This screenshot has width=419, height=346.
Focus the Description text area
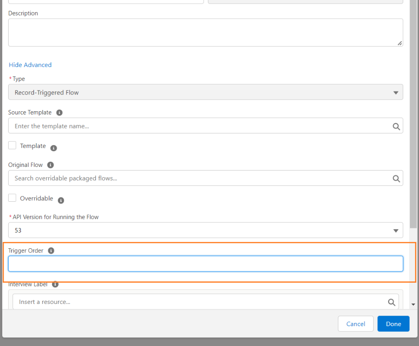pyautogui.click(x=206, y=33)
